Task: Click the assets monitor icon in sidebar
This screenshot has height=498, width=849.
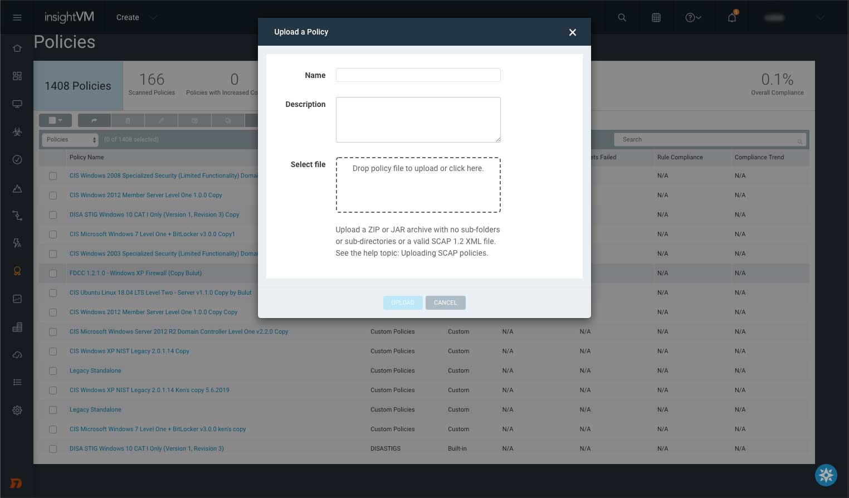Action: pos(17,104)
